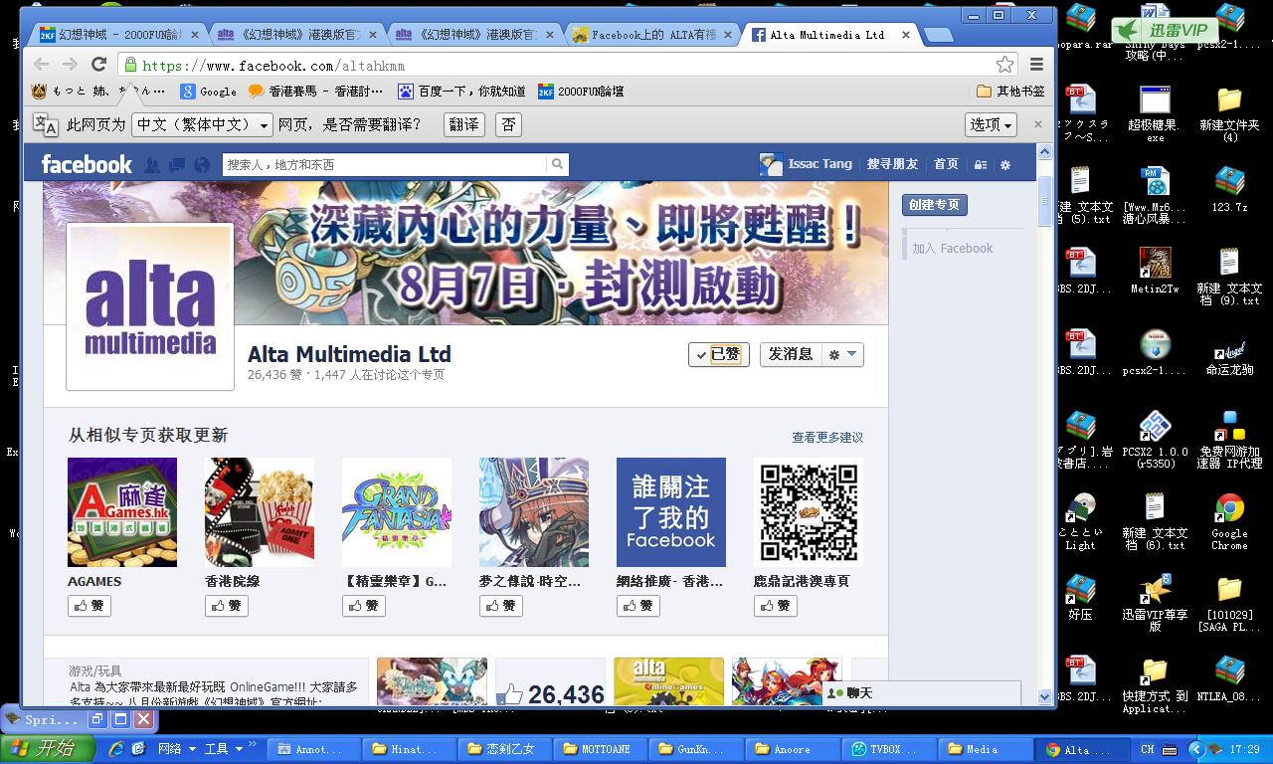Screen dimensions: 1273x764
Task: Open the 新建文件夹 (4) desktop folder
Action: 1229,113
